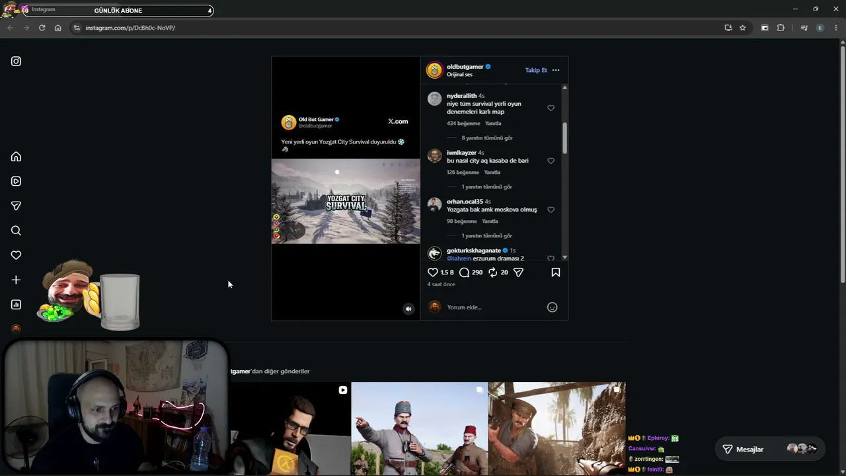Open Direct messages icon in the sidebar

(x=16, y=206)
